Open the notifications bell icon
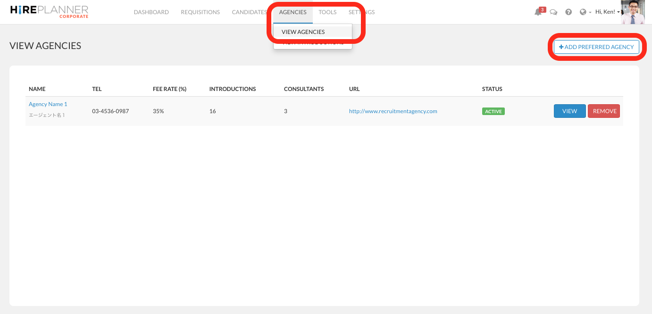 [x=538, y=12]
